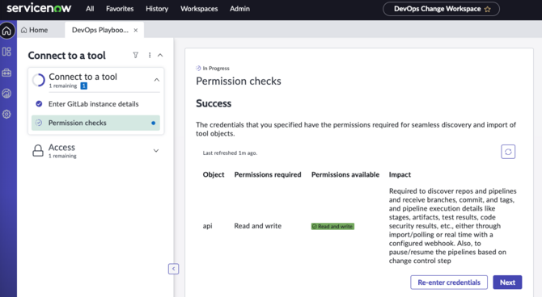The height and width of the screenshot is (297, 542).
Task: Click the Re-enter credentials button
Action: (x=449, y=282)
